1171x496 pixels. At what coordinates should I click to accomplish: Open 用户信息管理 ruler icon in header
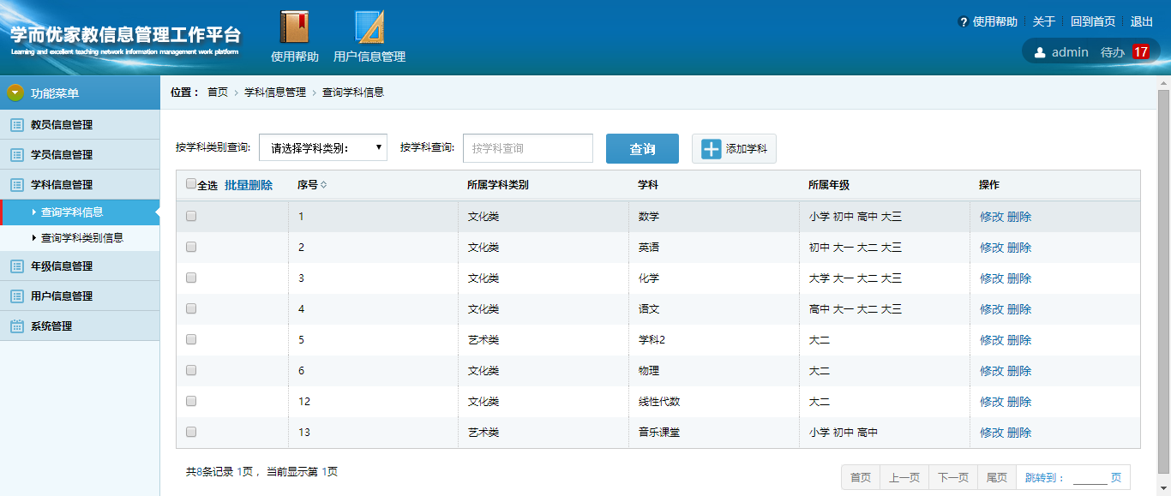coord(369,27)
